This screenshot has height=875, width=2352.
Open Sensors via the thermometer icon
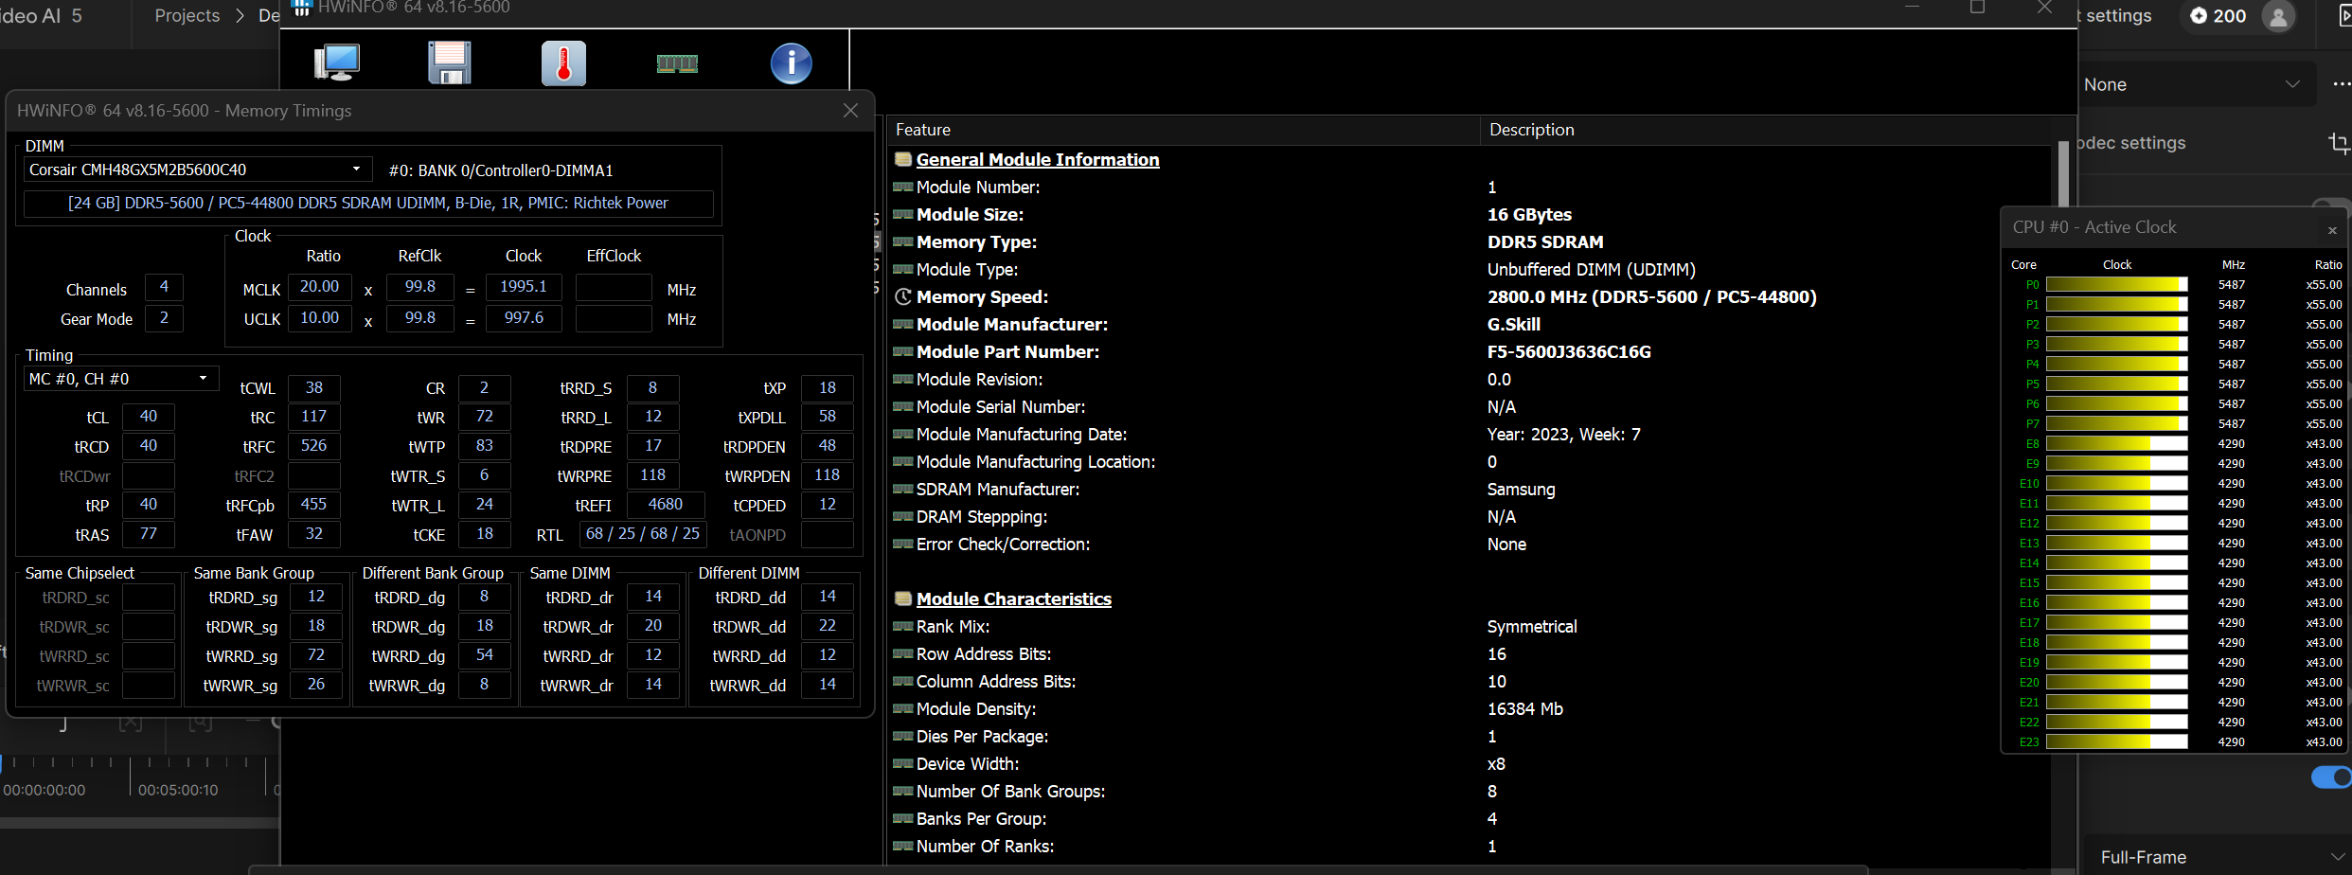click(x=563, y=63)
